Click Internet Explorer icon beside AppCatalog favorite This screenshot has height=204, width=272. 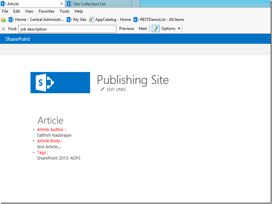click(x=91, y=20)
